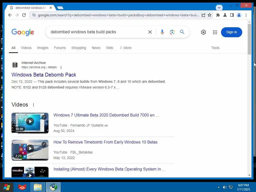Screen dimensions: 256x192
Task: Show hidden system tray icons
Action: [218, 187]
